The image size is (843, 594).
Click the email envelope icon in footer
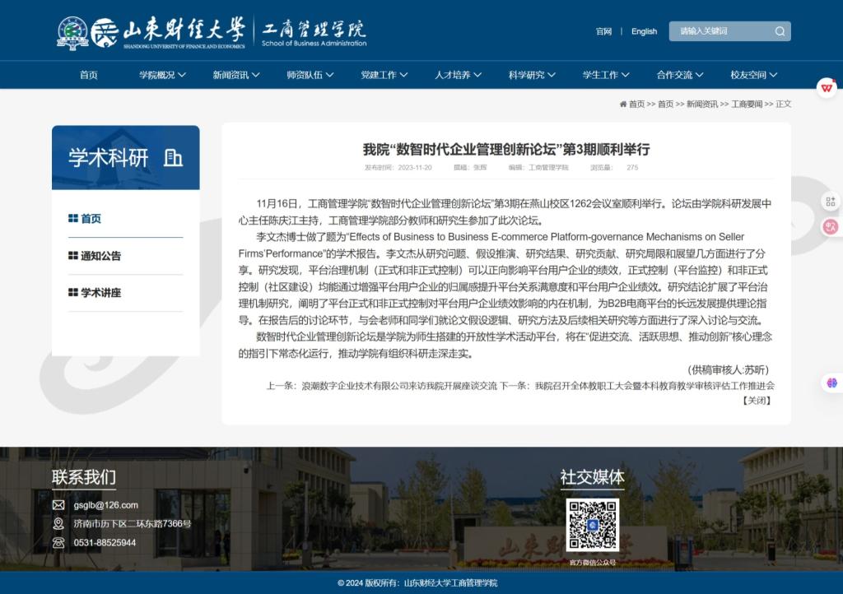(58, 505)
